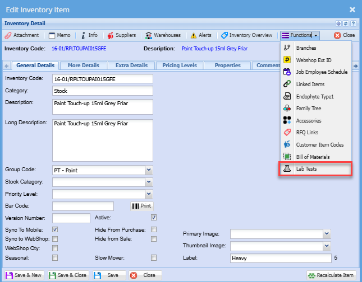Click the Inventory Code input field
This screenshot has width=362, height=282.
(103, 79)
